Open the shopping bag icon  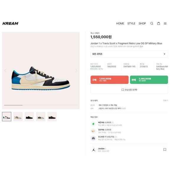click(159, 23)
